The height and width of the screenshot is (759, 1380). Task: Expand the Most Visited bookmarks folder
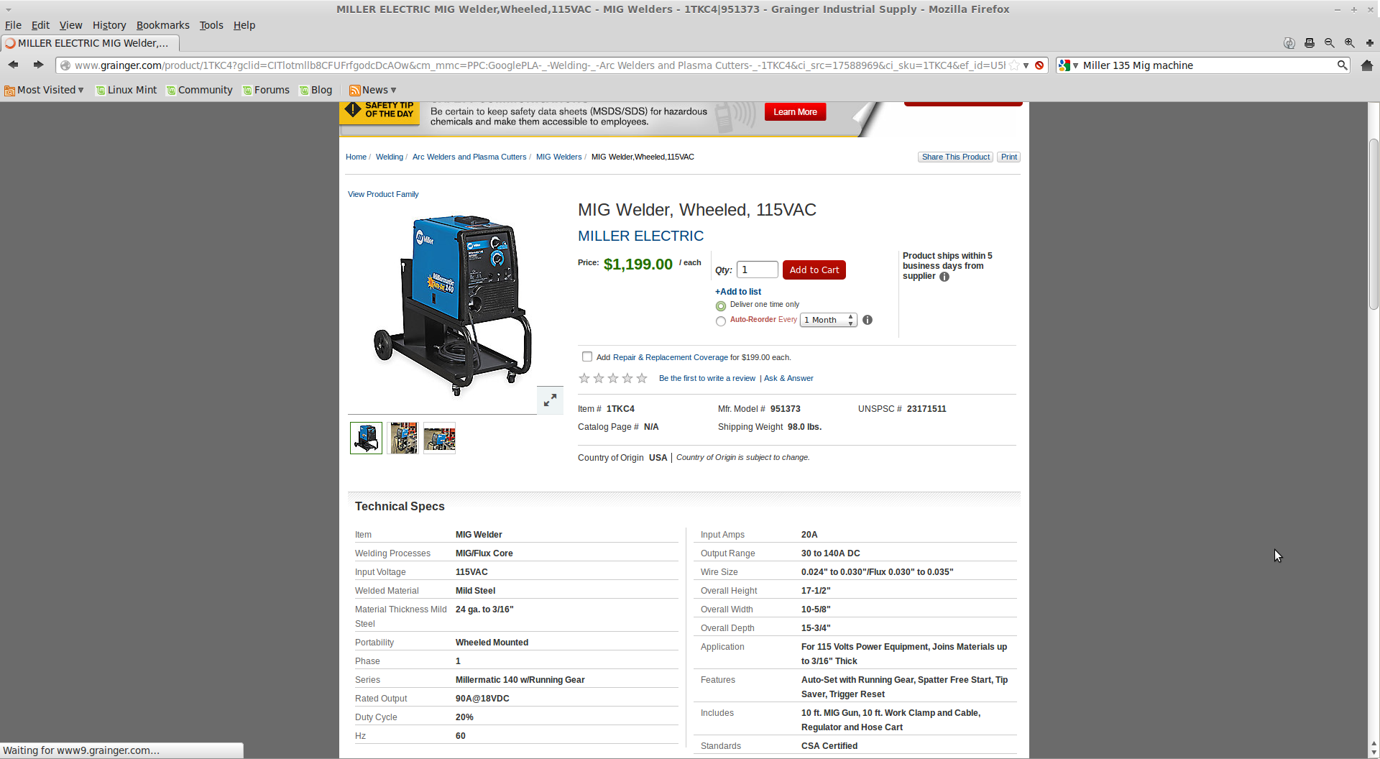tap(44, 91)
